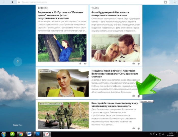Open the network tray icon
The image size is (178, 137).
click(160, 134)
